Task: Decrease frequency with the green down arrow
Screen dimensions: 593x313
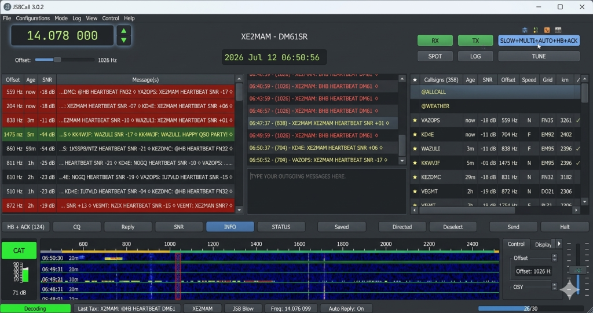Action: coord(124,40)
